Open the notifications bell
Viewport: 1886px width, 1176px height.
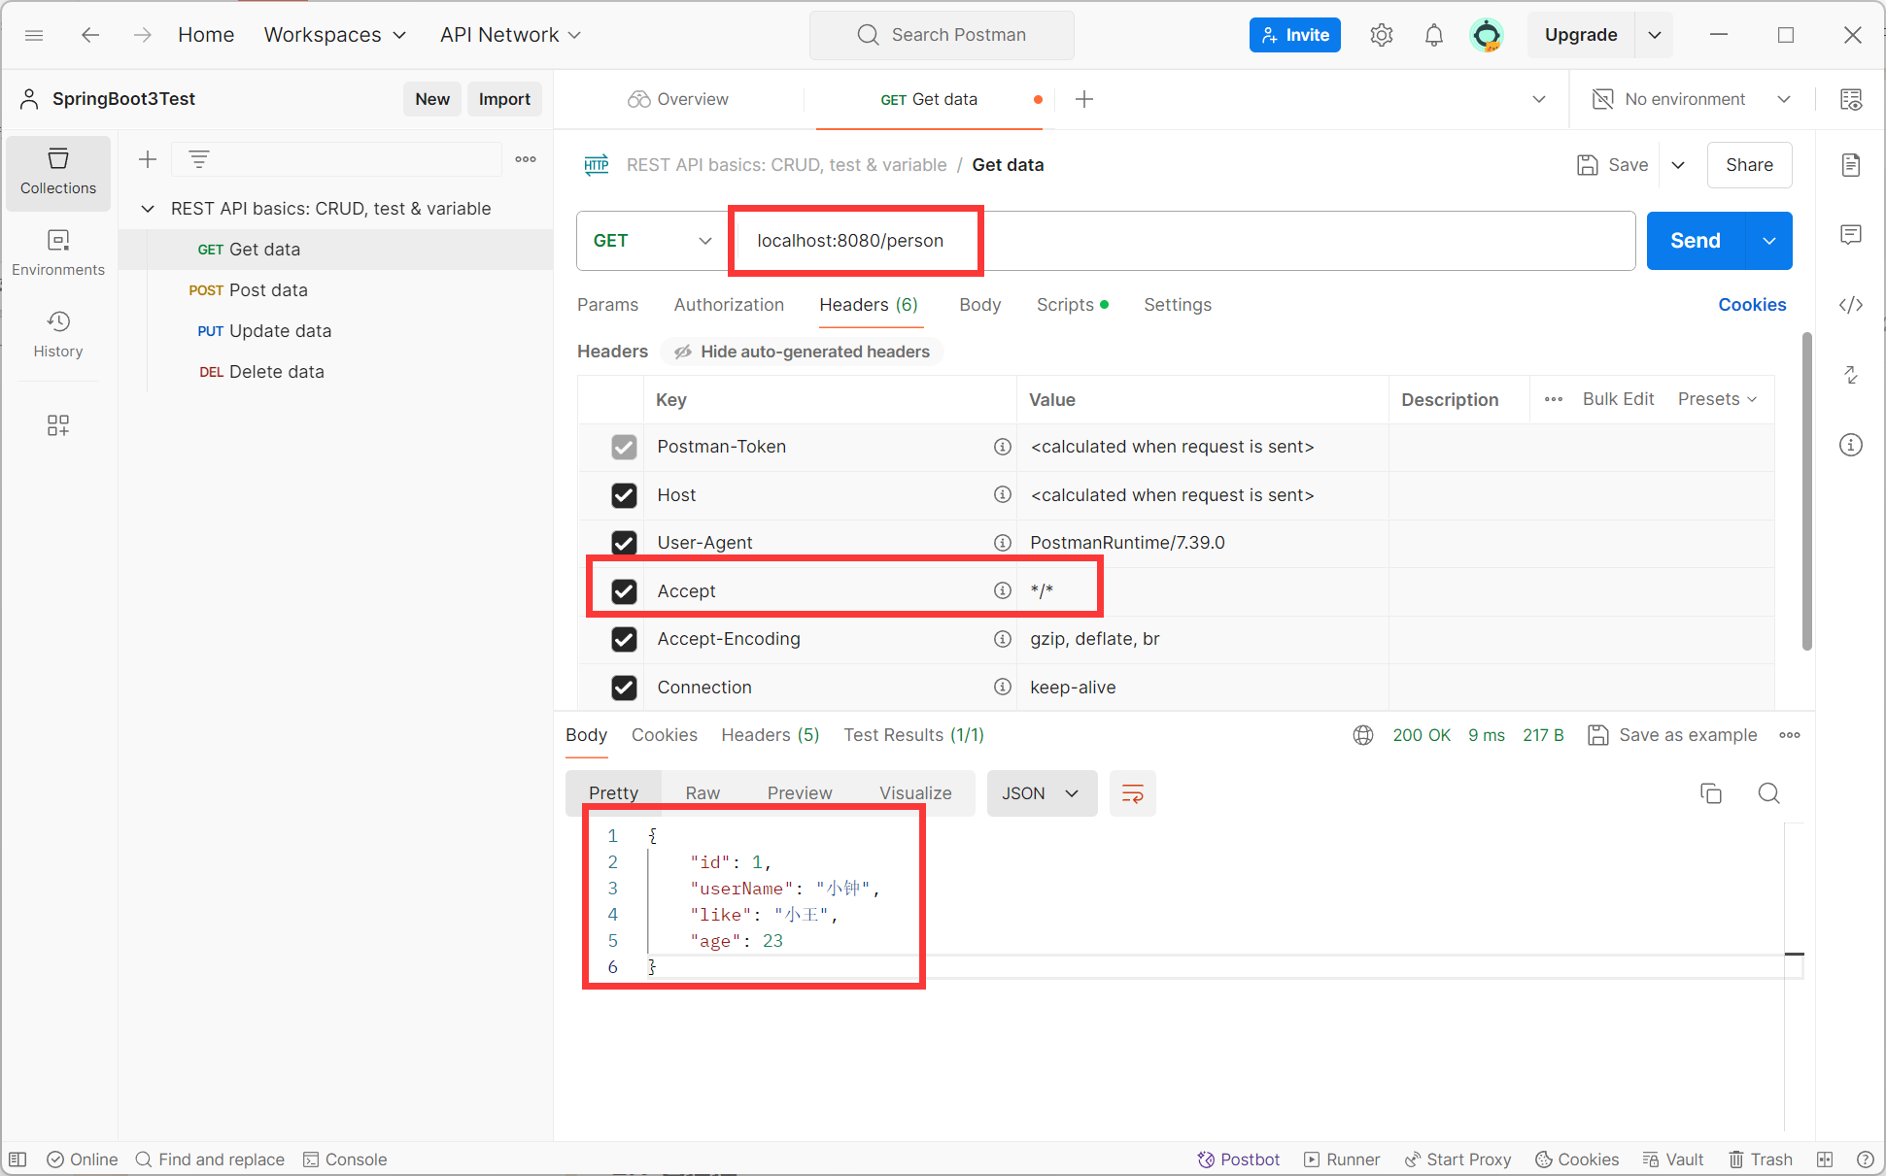[x=1433, y=35]
